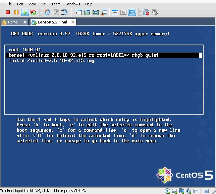The image size is (216, 194).
Task: Enter full screen mode icon
Action: coord(96,12)
